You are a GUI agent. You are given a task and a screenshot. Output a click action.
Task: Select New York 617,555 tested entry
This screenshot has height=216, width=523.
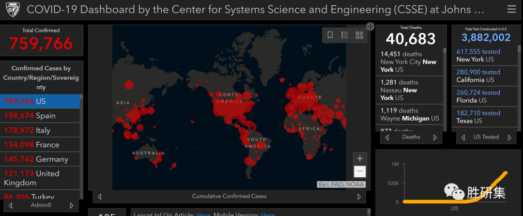[x=485, y=56]
